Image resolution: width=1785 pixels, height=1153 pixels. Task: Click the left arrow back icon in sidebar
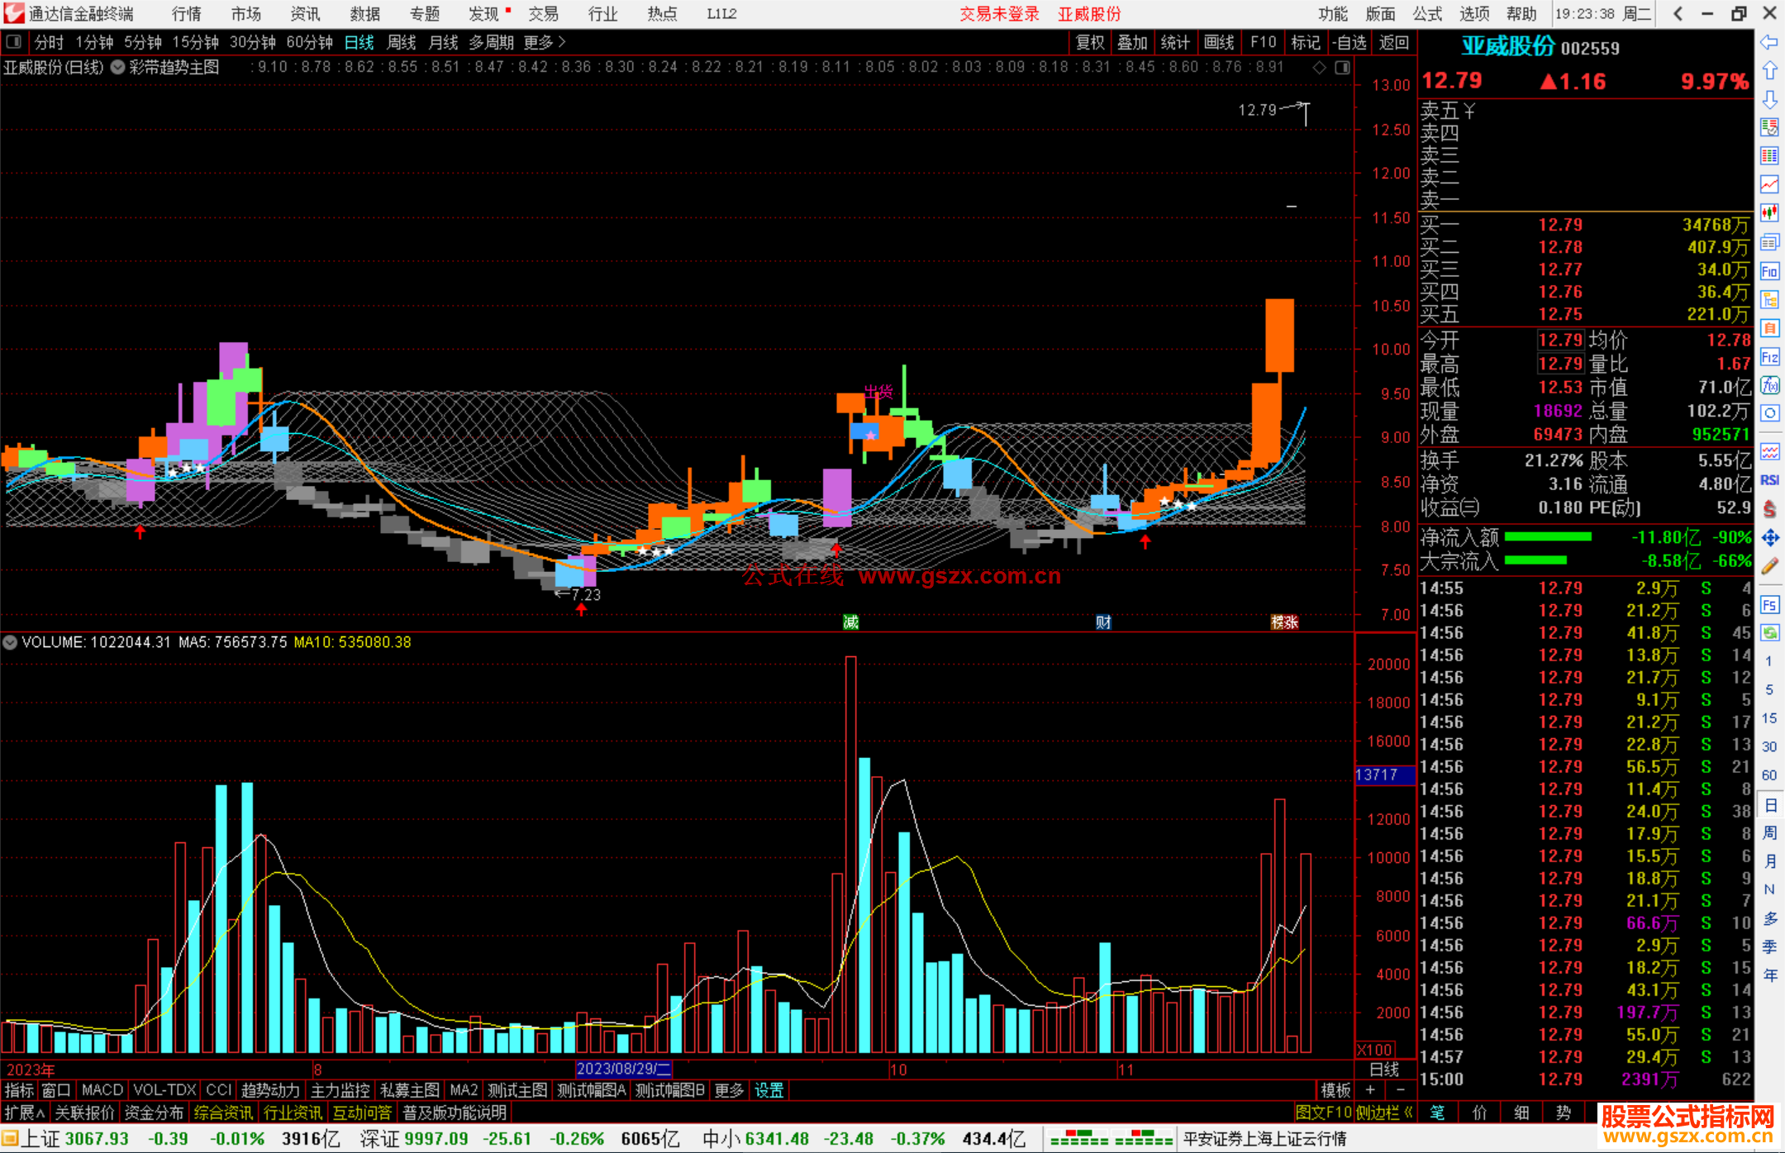(1769, 42)
